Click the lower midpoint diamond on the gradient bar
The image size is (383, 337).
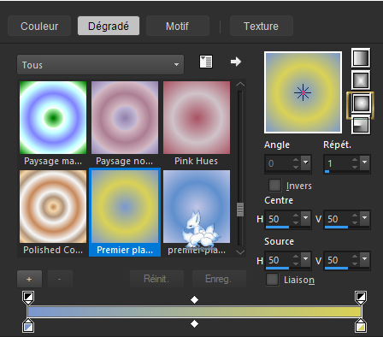(194, 324)
